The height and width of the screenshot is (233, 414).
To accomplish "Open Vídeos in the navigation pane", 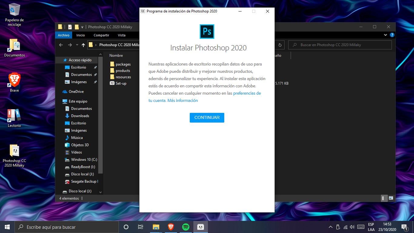I will point(73,152).
